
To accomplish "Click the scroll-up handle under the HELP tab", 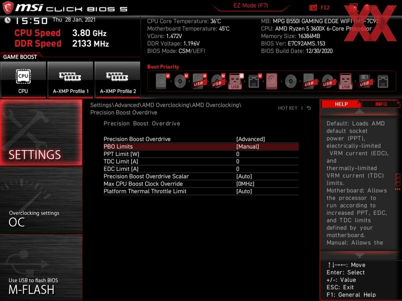I will point(359,111).
